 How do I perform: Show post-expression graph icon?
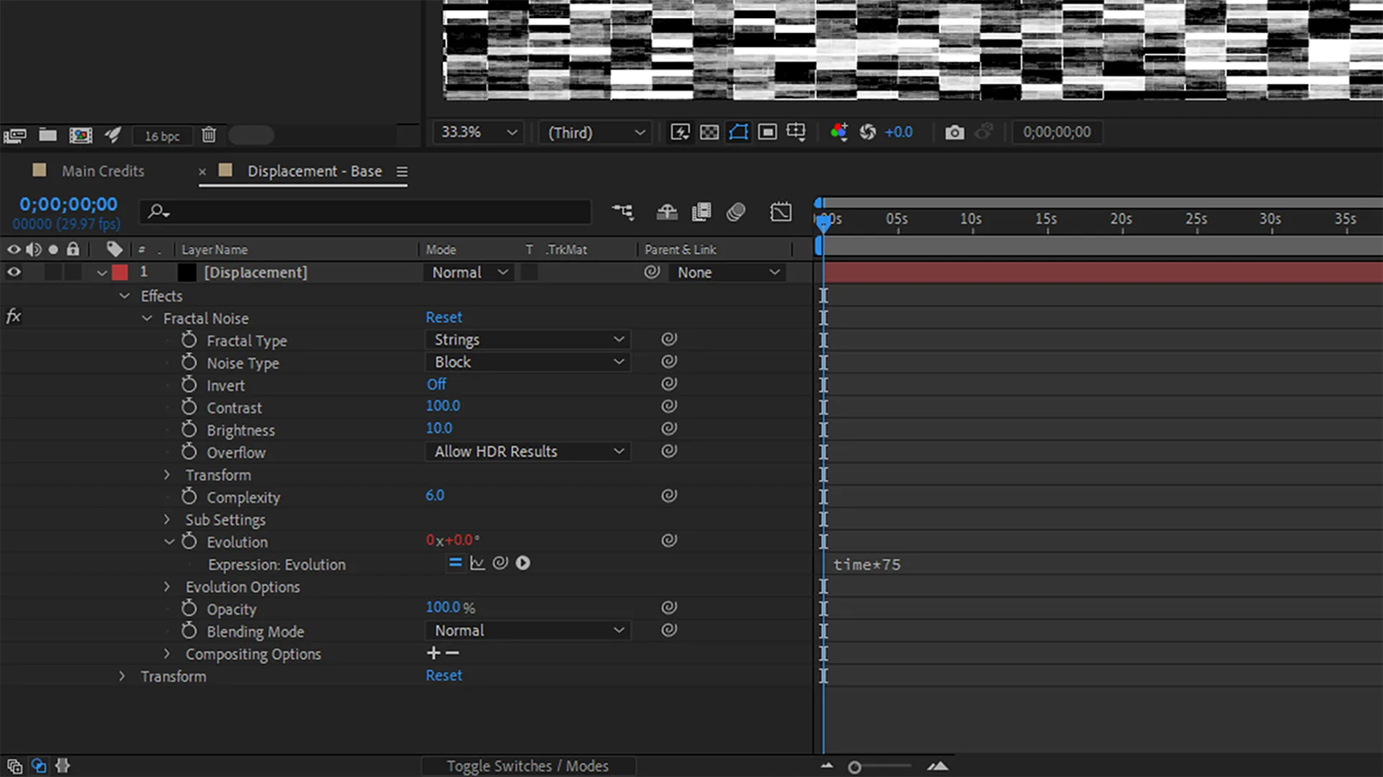click(x=478, y=563)
